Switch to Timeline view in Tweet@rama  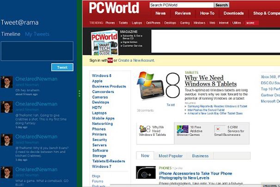(11, 34)
